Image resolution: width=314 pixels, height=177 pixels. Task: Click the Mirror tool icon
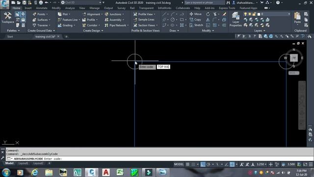pos(208,20)
